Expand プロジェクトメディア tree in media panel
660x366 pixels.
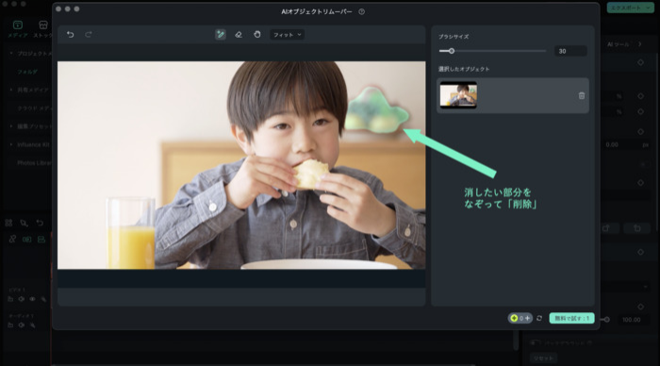point(11,54)
